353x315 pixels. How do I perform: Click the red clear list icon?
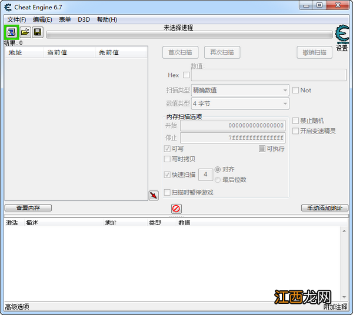click(176, 209)
